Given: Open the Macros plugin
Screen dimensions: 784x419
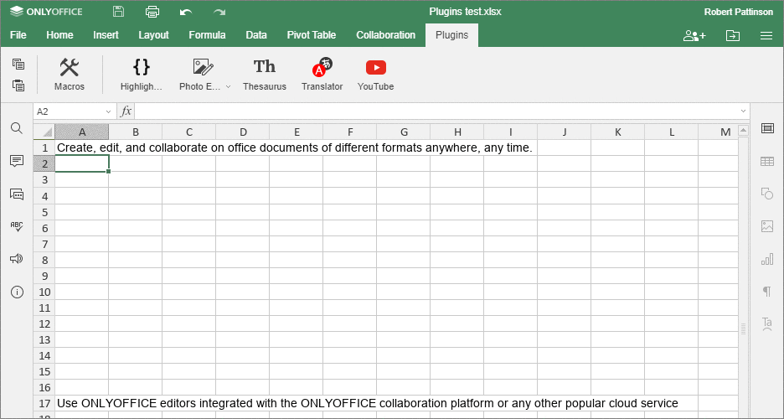Looking at the screenshot, I should point(70,74).
